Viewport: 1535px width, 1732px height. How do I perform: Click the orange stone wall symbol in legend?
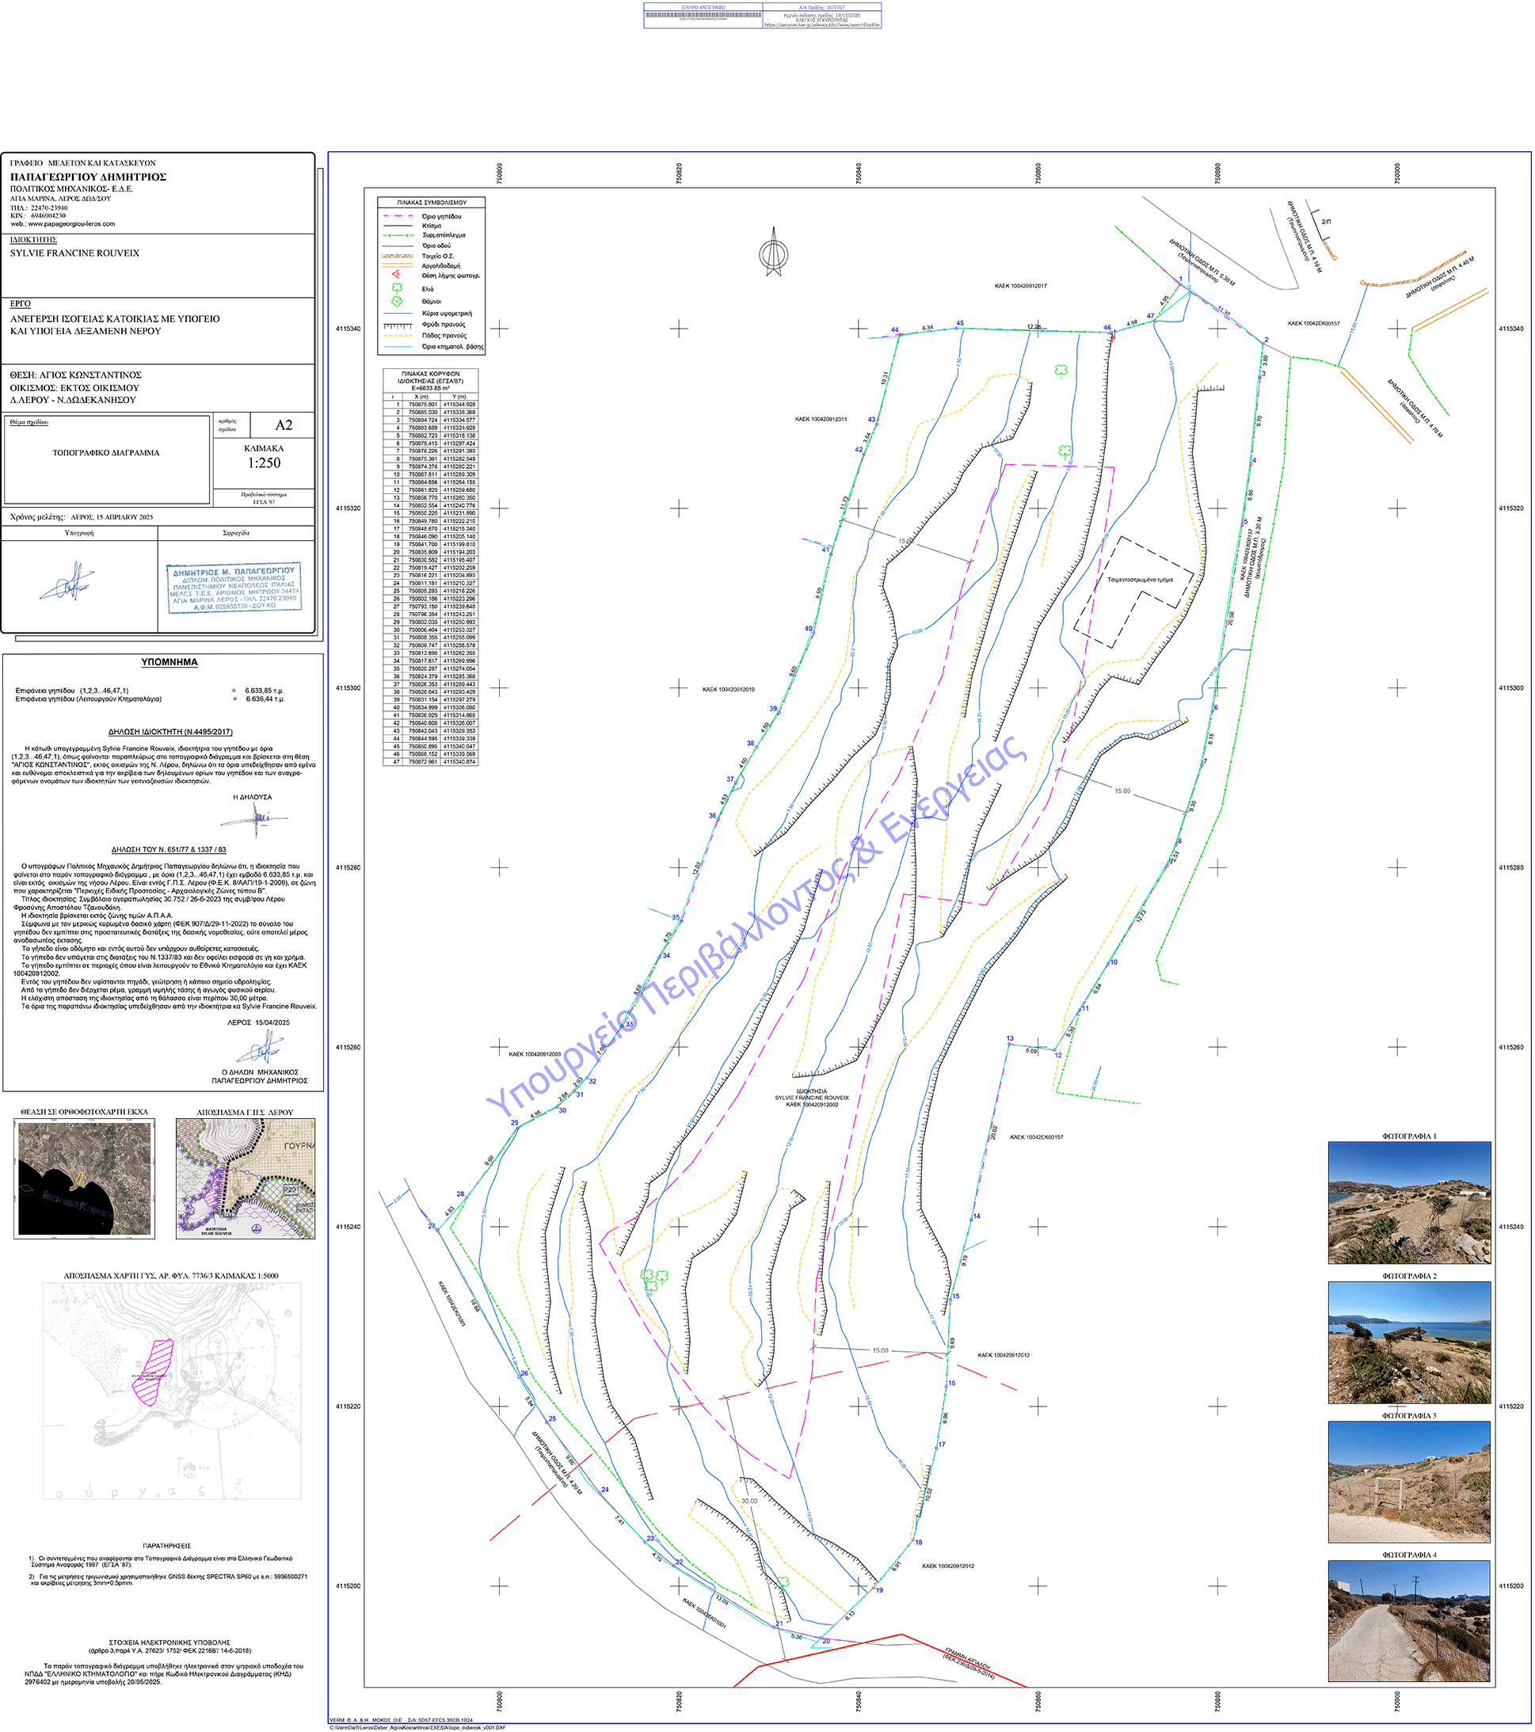[x=398, y=265]
